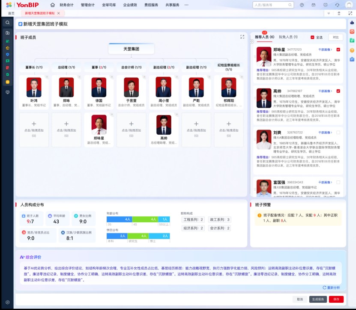The width and height of the screenshot is (356, 310).
Task: Add member in empty 总会计师 slot
Action: [131, 130]
